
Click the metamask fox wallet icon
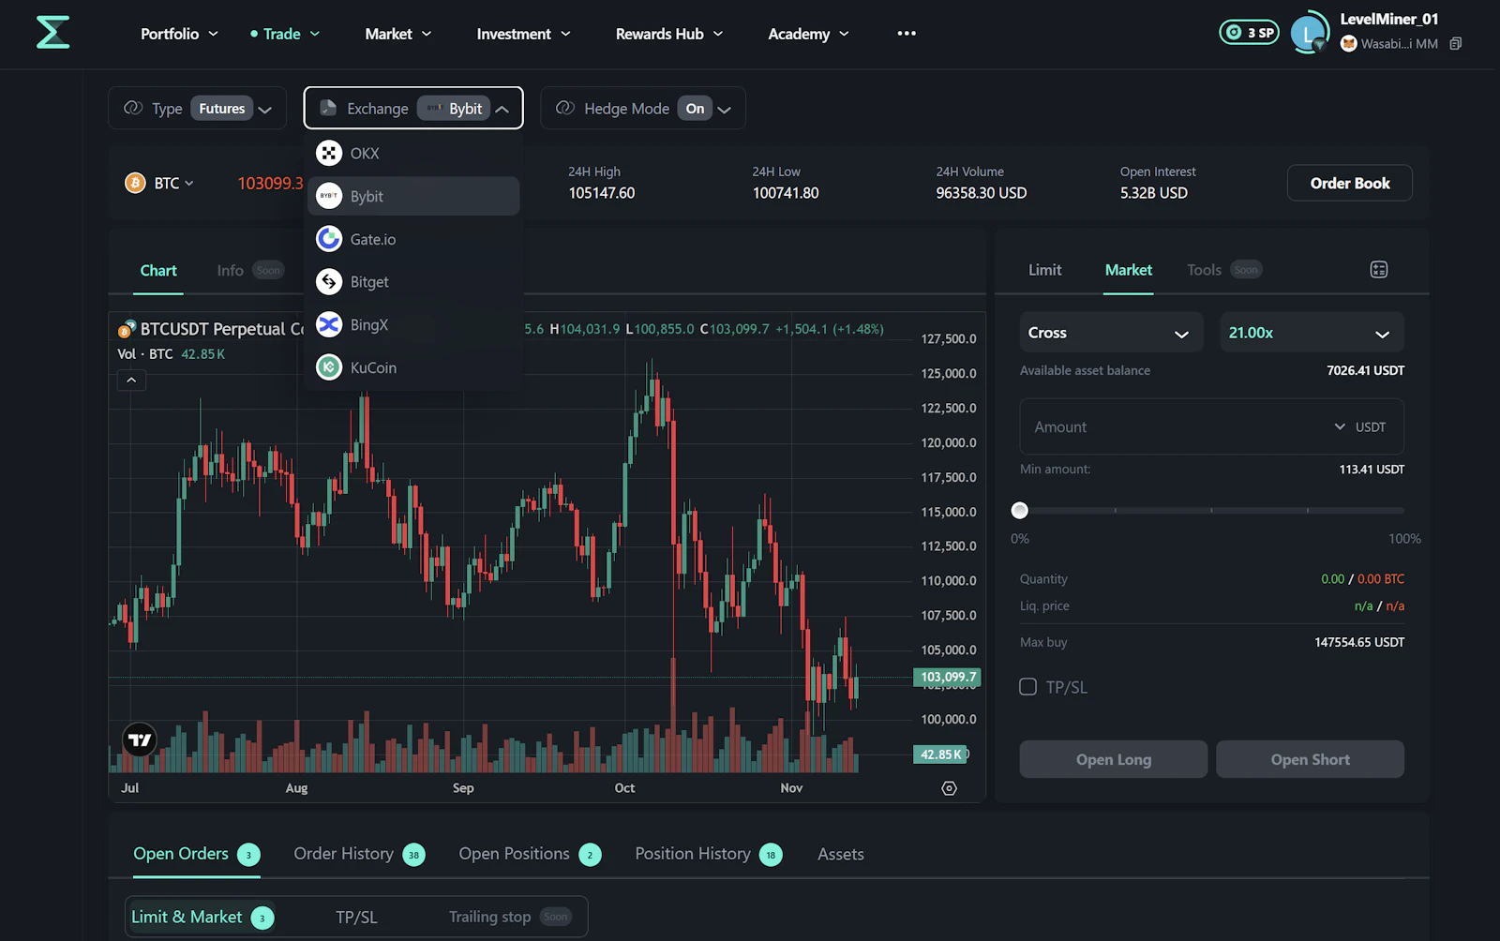[x=1348, y=44]
